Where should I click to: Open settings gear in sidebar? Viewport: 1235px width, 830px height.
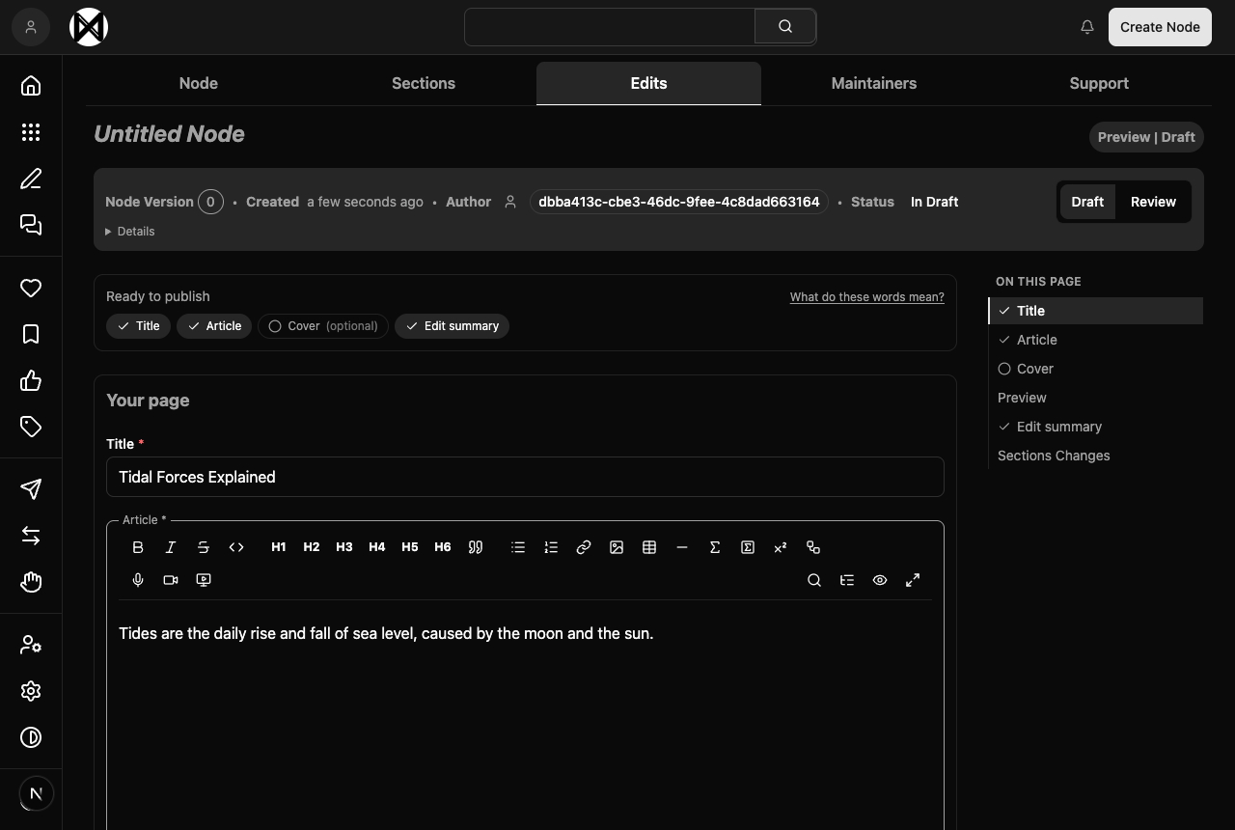click(x=31, y=691)
